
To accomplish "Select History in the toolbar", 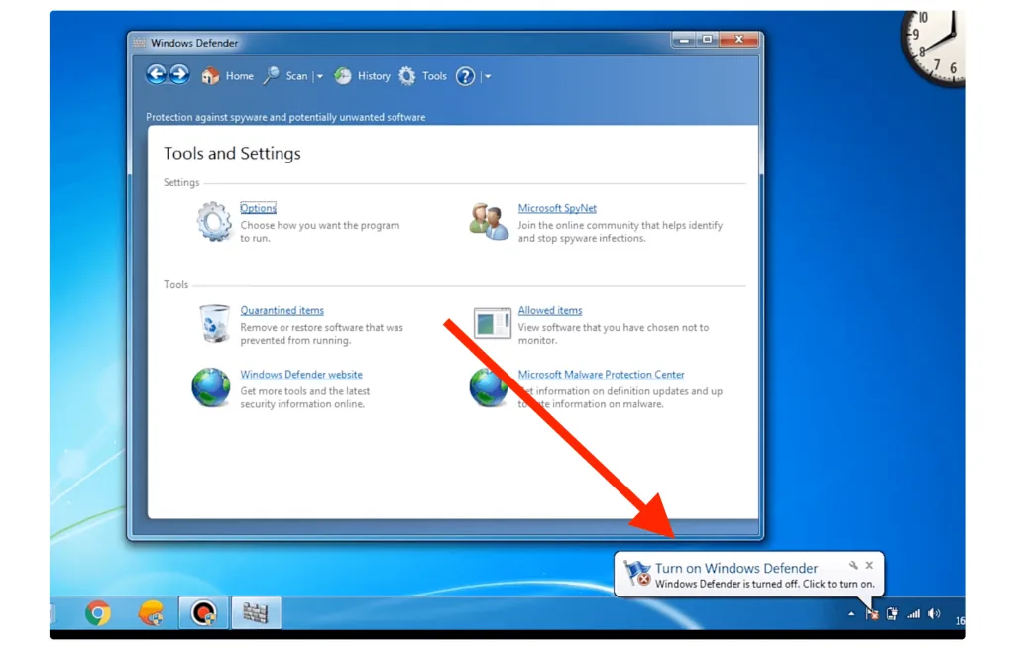I will coord(374,76).
